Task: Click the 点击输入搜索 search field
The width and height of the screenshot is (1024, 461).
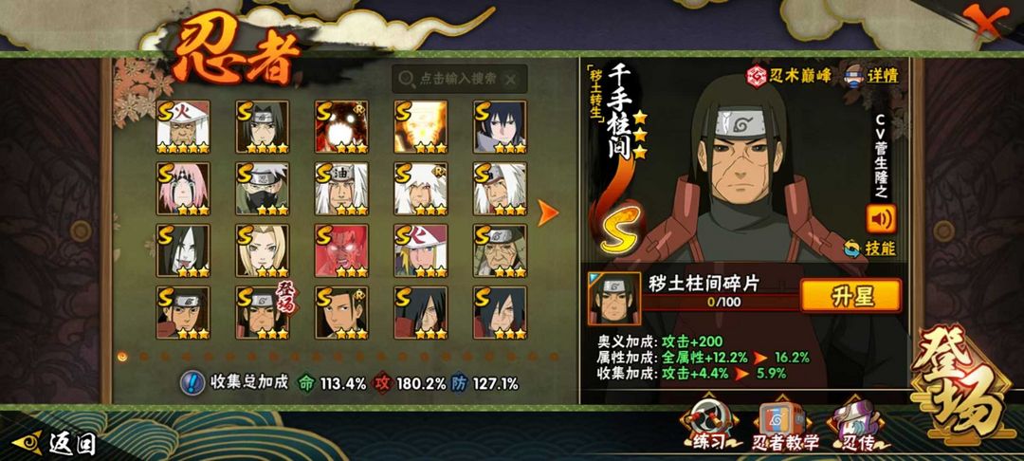Action: [x=459, y=79]
